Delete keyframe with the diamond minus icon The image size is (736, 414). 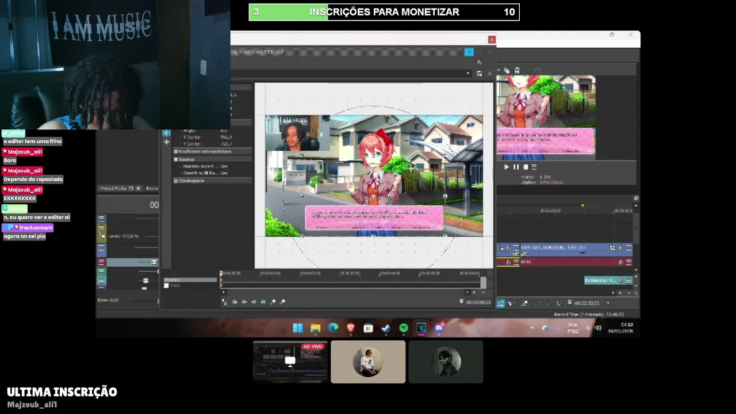[x=282, y=302]
